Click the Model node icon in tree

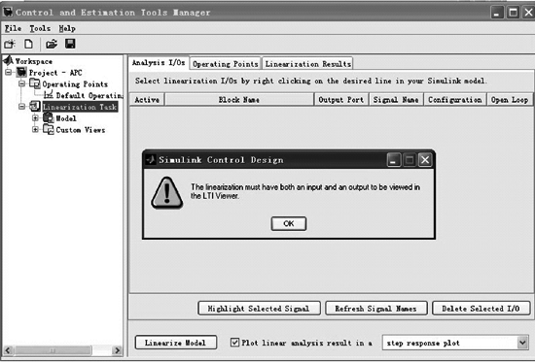[x=49, y=117]
